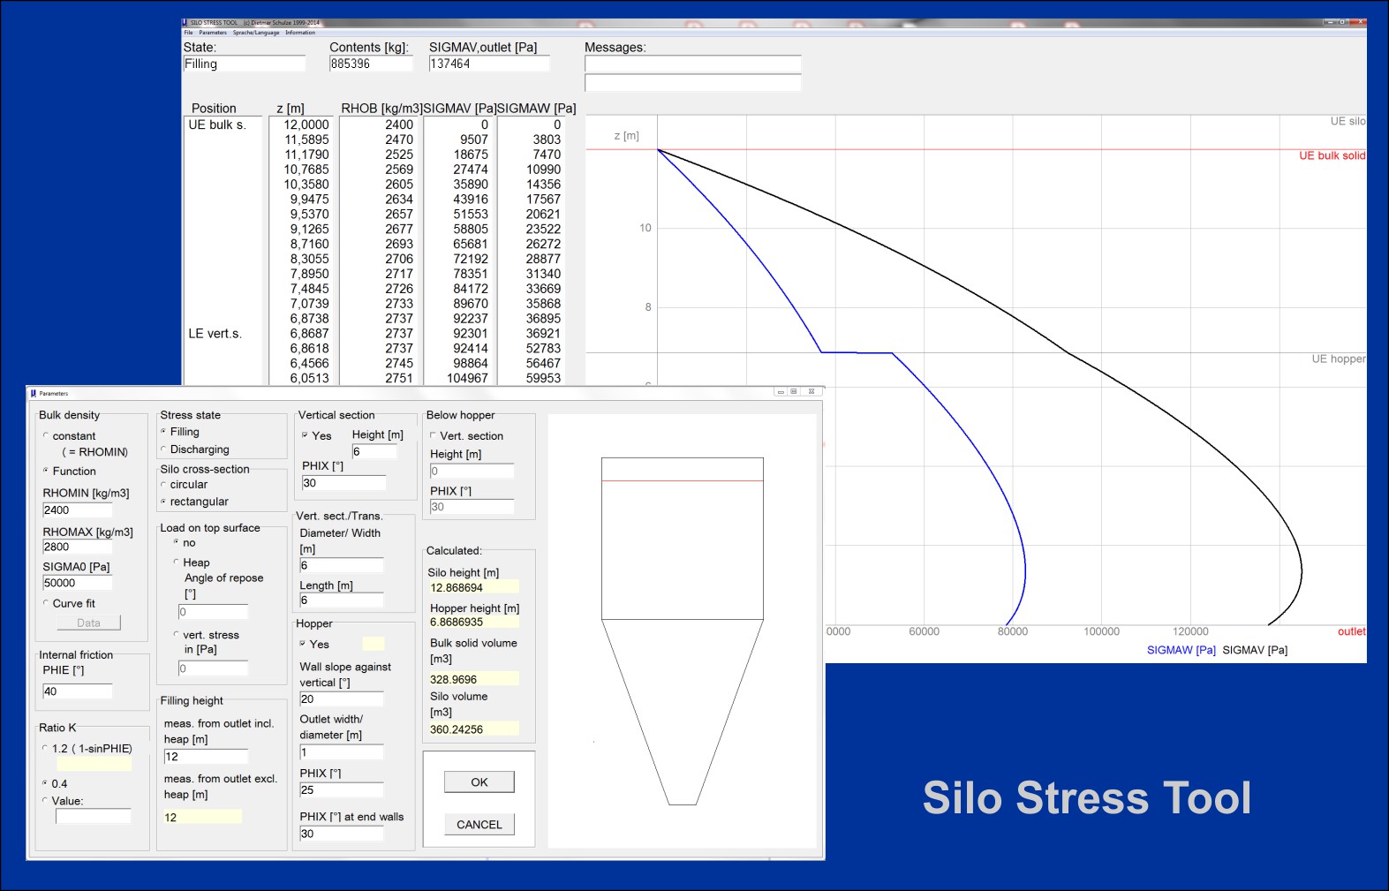
Task: Select vert. stress load option
Action: pyautogui.click(x=176, y=634)
